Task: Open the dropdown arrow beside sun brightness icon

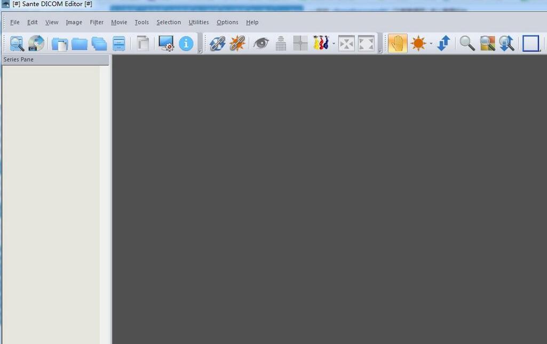Action: (x=431, y=44)
